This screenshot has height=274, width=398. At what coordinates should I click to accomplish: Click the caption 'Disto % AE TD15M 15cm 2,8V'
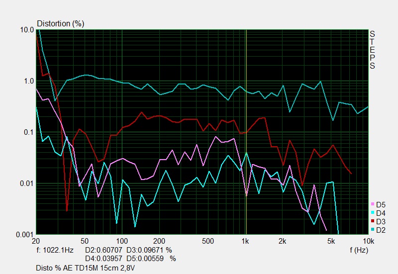click(85, 268)
